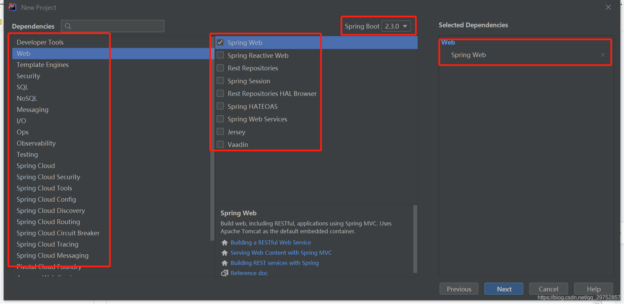Choose the Security category

tap(111, 76)
